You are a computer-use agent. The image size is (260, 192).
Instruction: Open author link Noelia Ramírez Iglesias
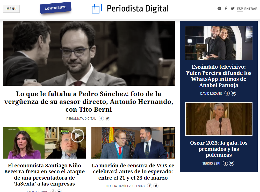point(125,186)
